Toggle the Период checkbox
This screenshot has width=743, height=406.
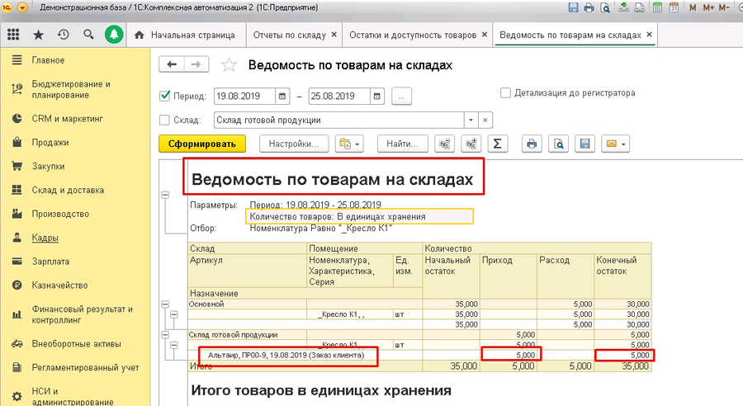[165, 97]
